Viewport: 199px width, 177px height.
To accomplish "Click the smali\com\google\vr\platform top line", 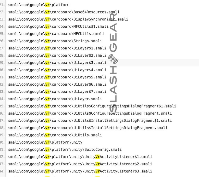I will pyautogui.click(x=39, y=5).
